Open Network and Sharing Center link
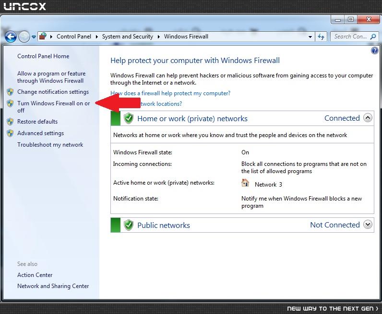 [53, 286]
